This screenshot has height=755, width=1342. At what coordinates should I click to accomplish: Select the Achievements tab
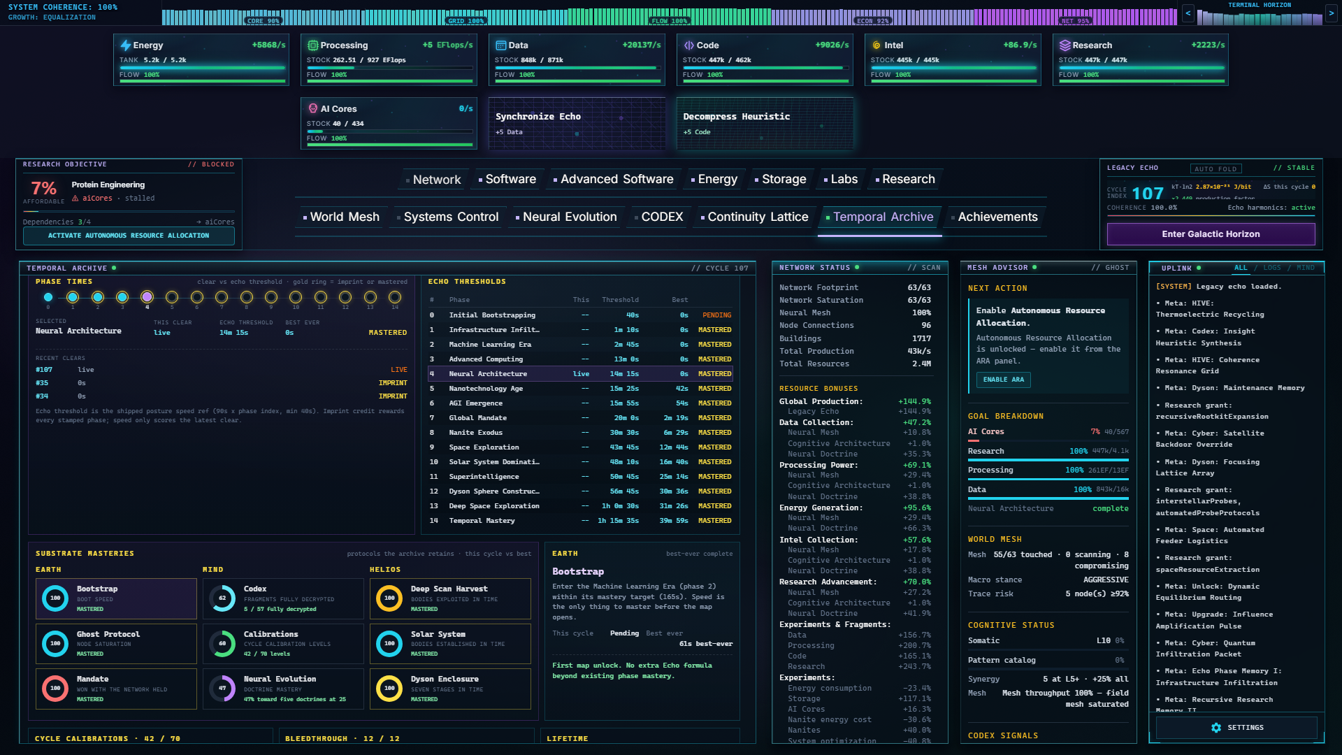click(995, 217)
